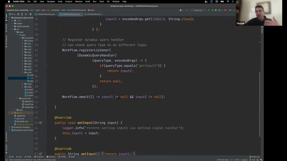The height and width of the screenshot is (161, 287).
Task: Switch to the first editor tab
Action: (46, 14)
